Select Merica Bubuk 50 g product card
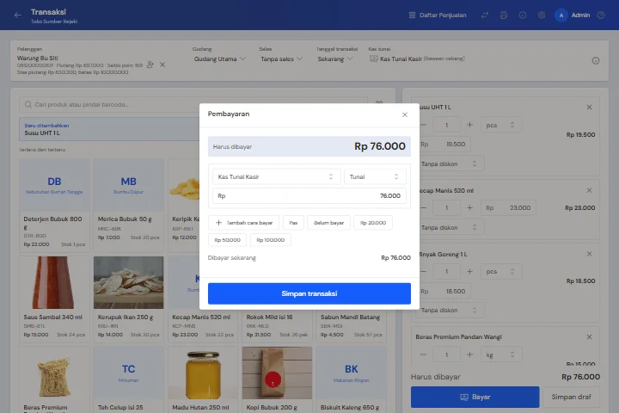 pyautogui.click(x=129, y=205)
